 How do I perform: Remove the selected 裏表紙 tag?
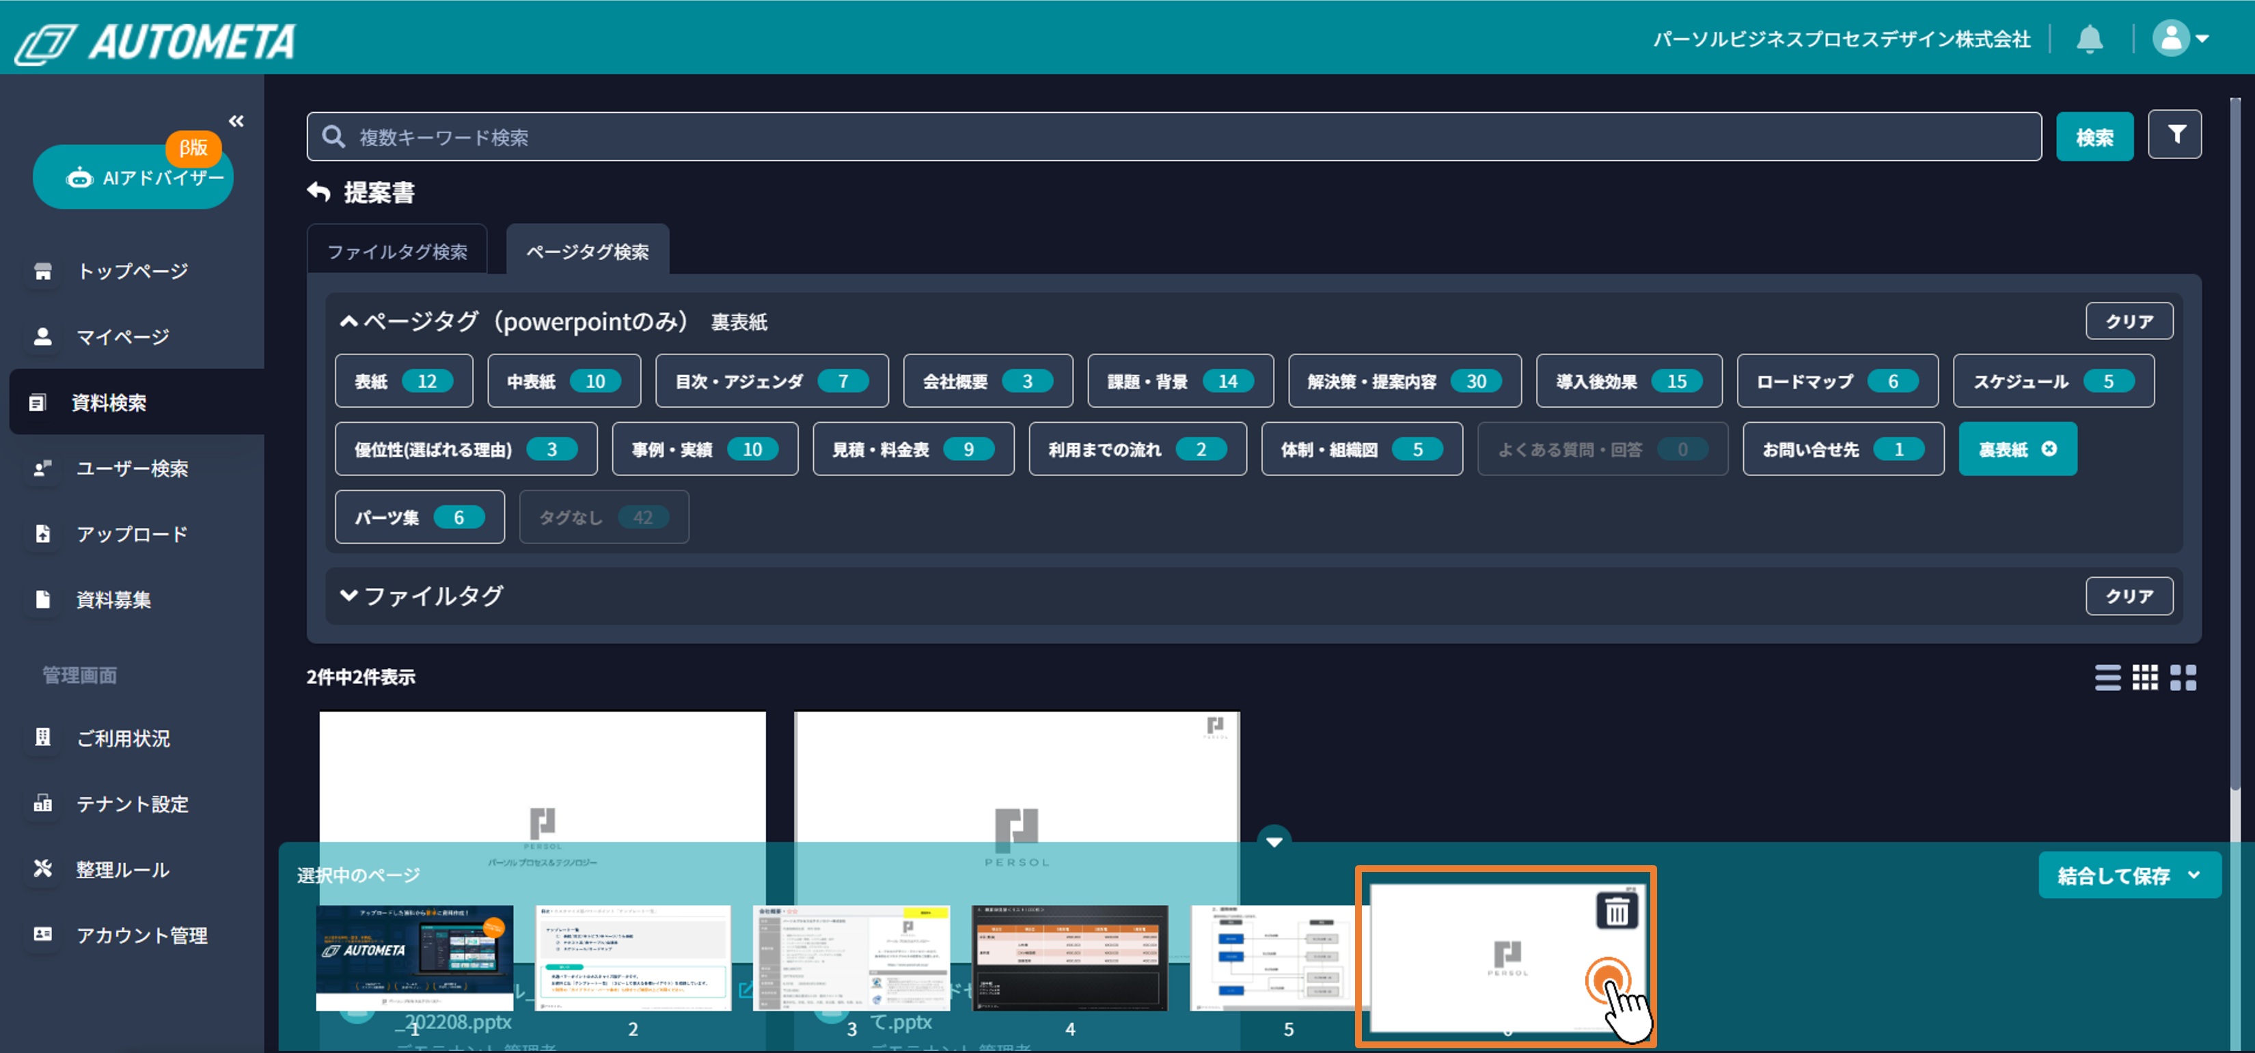[2049, 449]
